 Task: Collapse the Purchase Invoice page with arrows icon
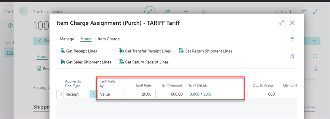click(x=315, y=12)
